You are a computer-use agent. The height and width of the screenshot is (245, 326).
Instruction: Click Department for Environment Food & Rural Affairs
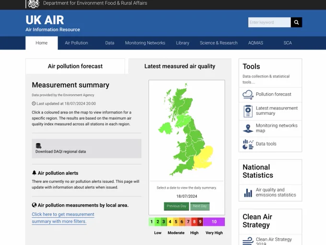pyautogui.click(x=95, y=3)
